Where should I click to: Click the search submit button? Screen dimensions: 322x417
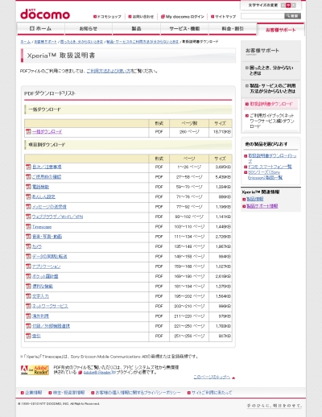[x=292, y=16]
